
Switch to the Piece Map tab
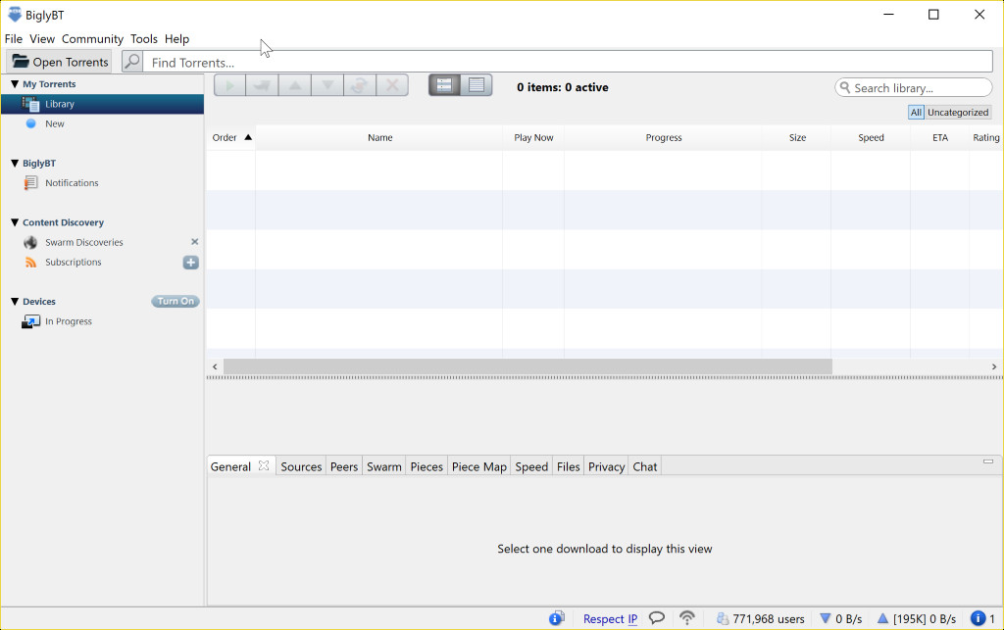point(478,466)
